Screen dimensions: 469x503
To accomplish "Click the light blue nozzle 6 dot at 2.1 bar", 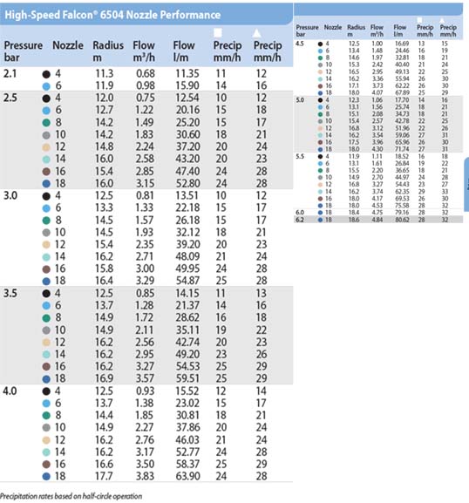I will 46,86.
